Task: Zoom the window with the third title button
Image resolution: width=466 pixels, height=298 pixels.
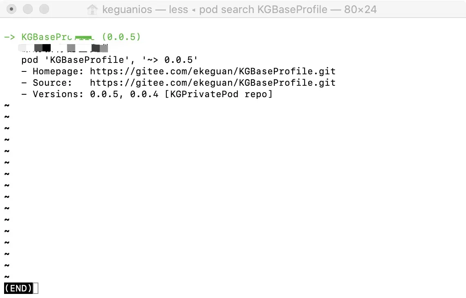Action: coord(43,9)
